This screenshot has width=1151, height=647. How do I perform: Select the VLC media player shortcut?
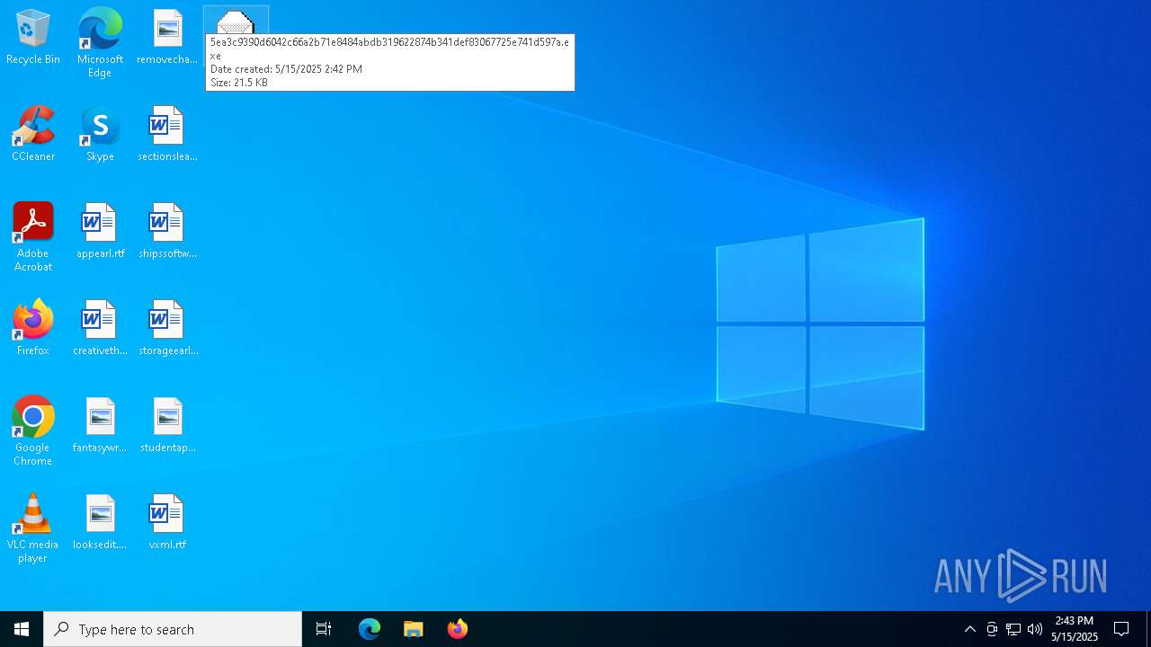[x=33, y=528]
